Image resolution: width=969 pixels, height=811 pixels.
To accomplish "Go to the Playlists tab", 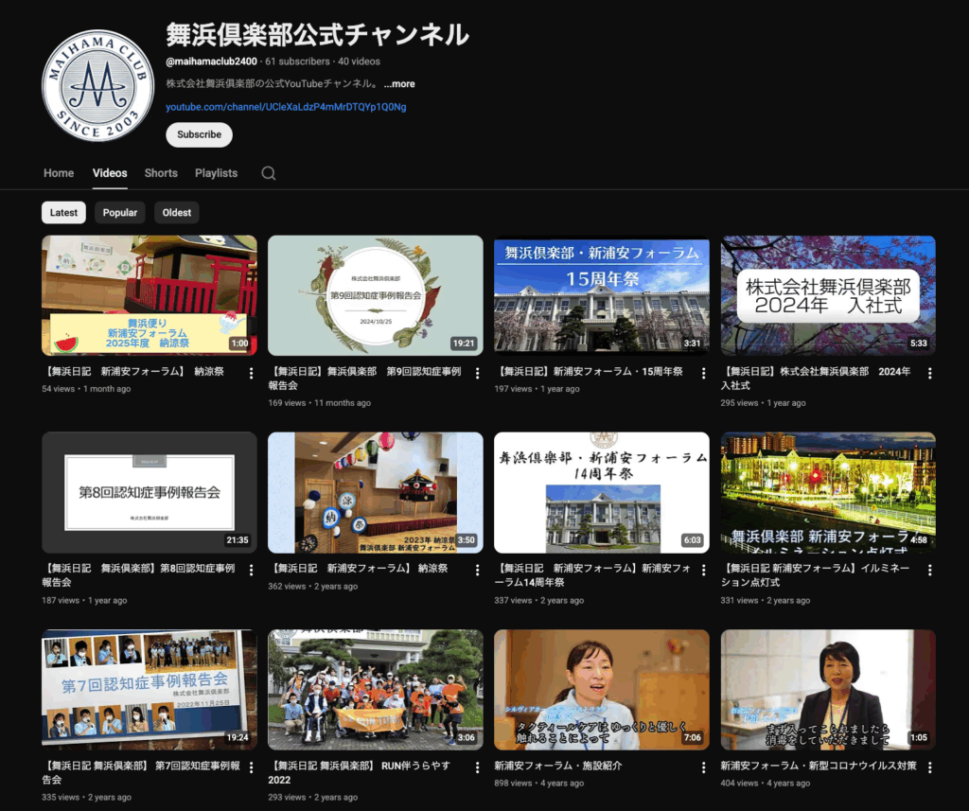I will click(216, 173).
